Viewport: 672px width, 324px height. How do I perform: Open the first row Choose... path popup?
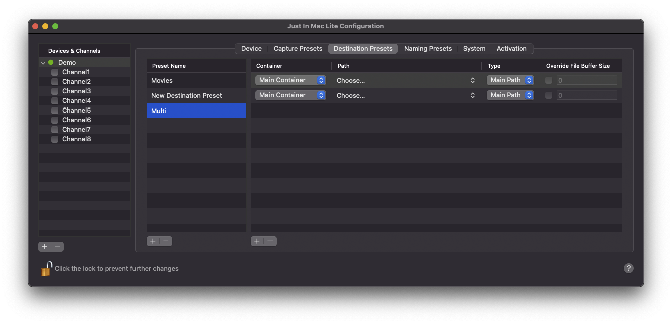(406, 80)
